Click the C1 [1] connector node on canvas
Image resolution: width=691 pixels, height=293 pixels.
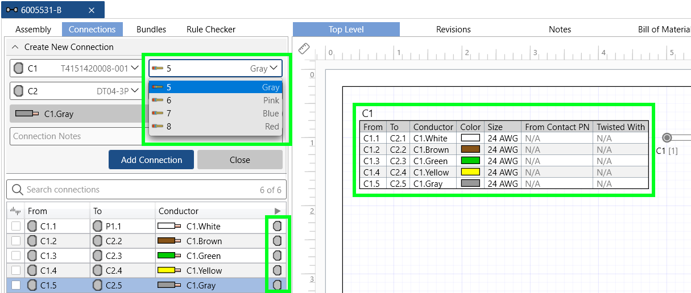(x=667, y=138)
